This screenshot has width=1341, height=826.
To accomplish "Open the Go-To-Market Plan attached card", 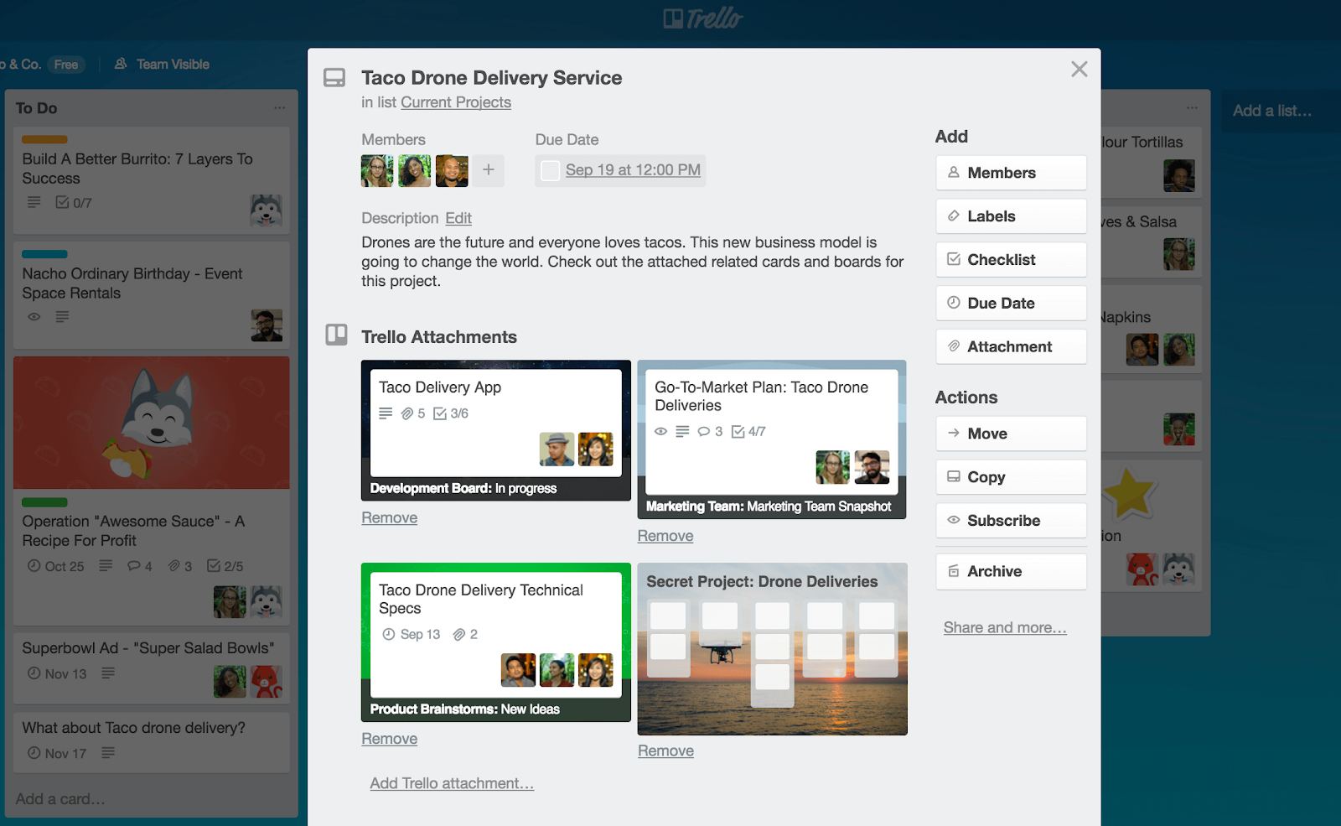I will (x=772, y=439).
